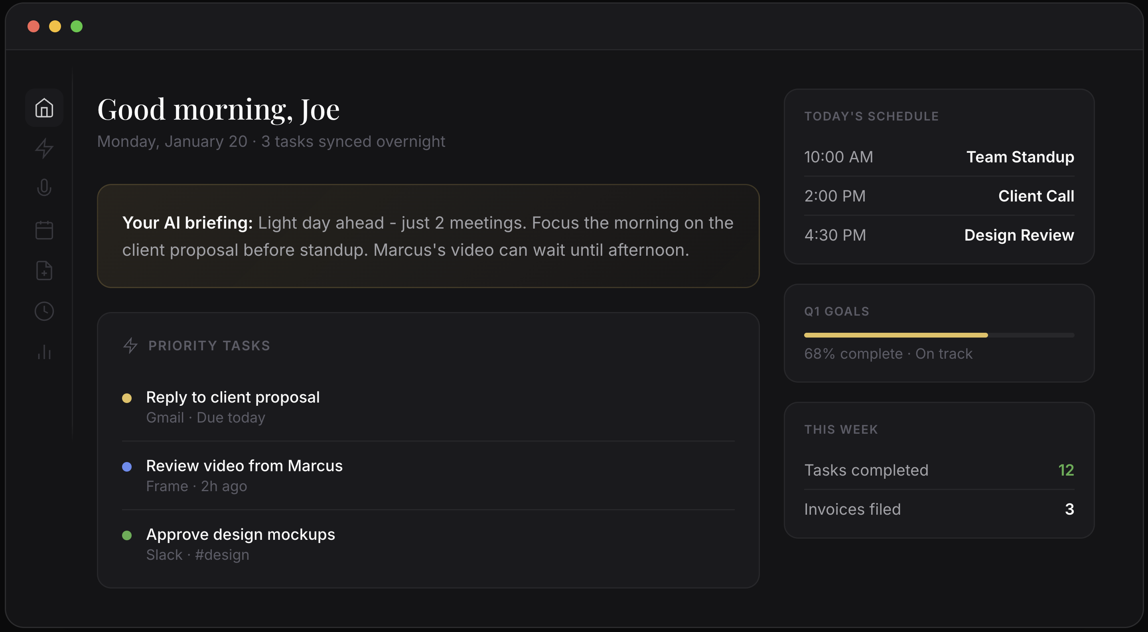This screenshot has width=1148, height=632.
Task: Toggle the blue dot on Review video from Marcus
Action: [x=128, y=467]
